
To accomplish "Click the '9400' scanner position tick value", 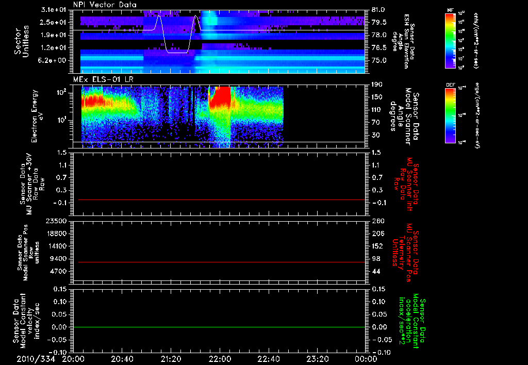I will click(59, 259).
